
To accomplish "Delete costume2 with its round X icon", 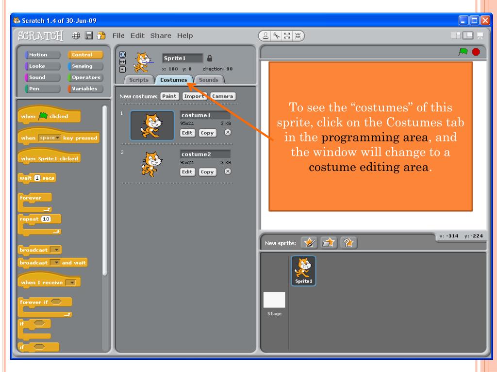I will point(228,171).
